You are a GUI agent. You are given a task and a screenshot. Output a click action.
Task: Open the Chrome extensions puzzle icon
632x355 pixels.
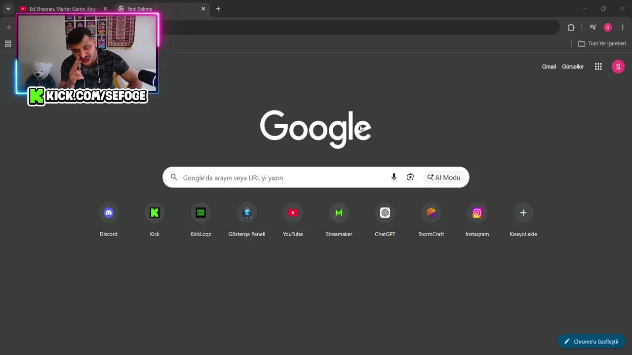point(571,28)
